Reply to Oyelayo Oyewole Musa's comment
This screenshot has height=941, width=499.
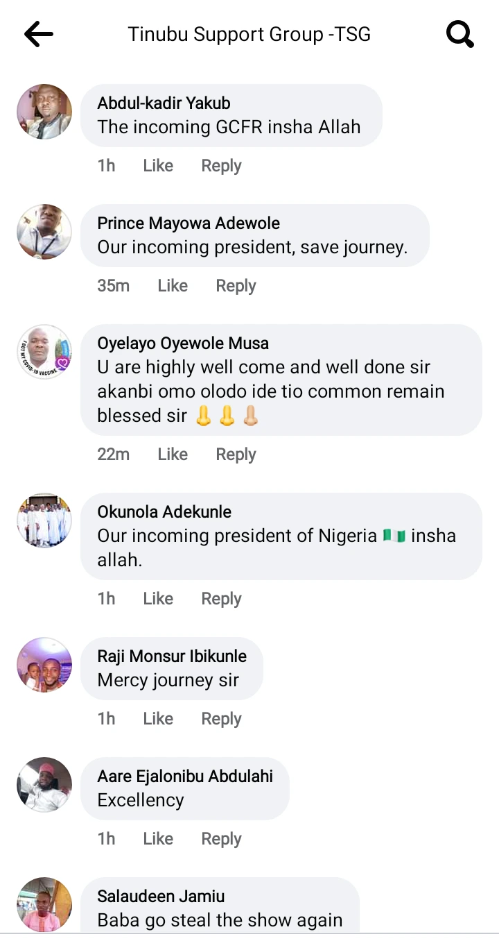(x=236, y=455)
